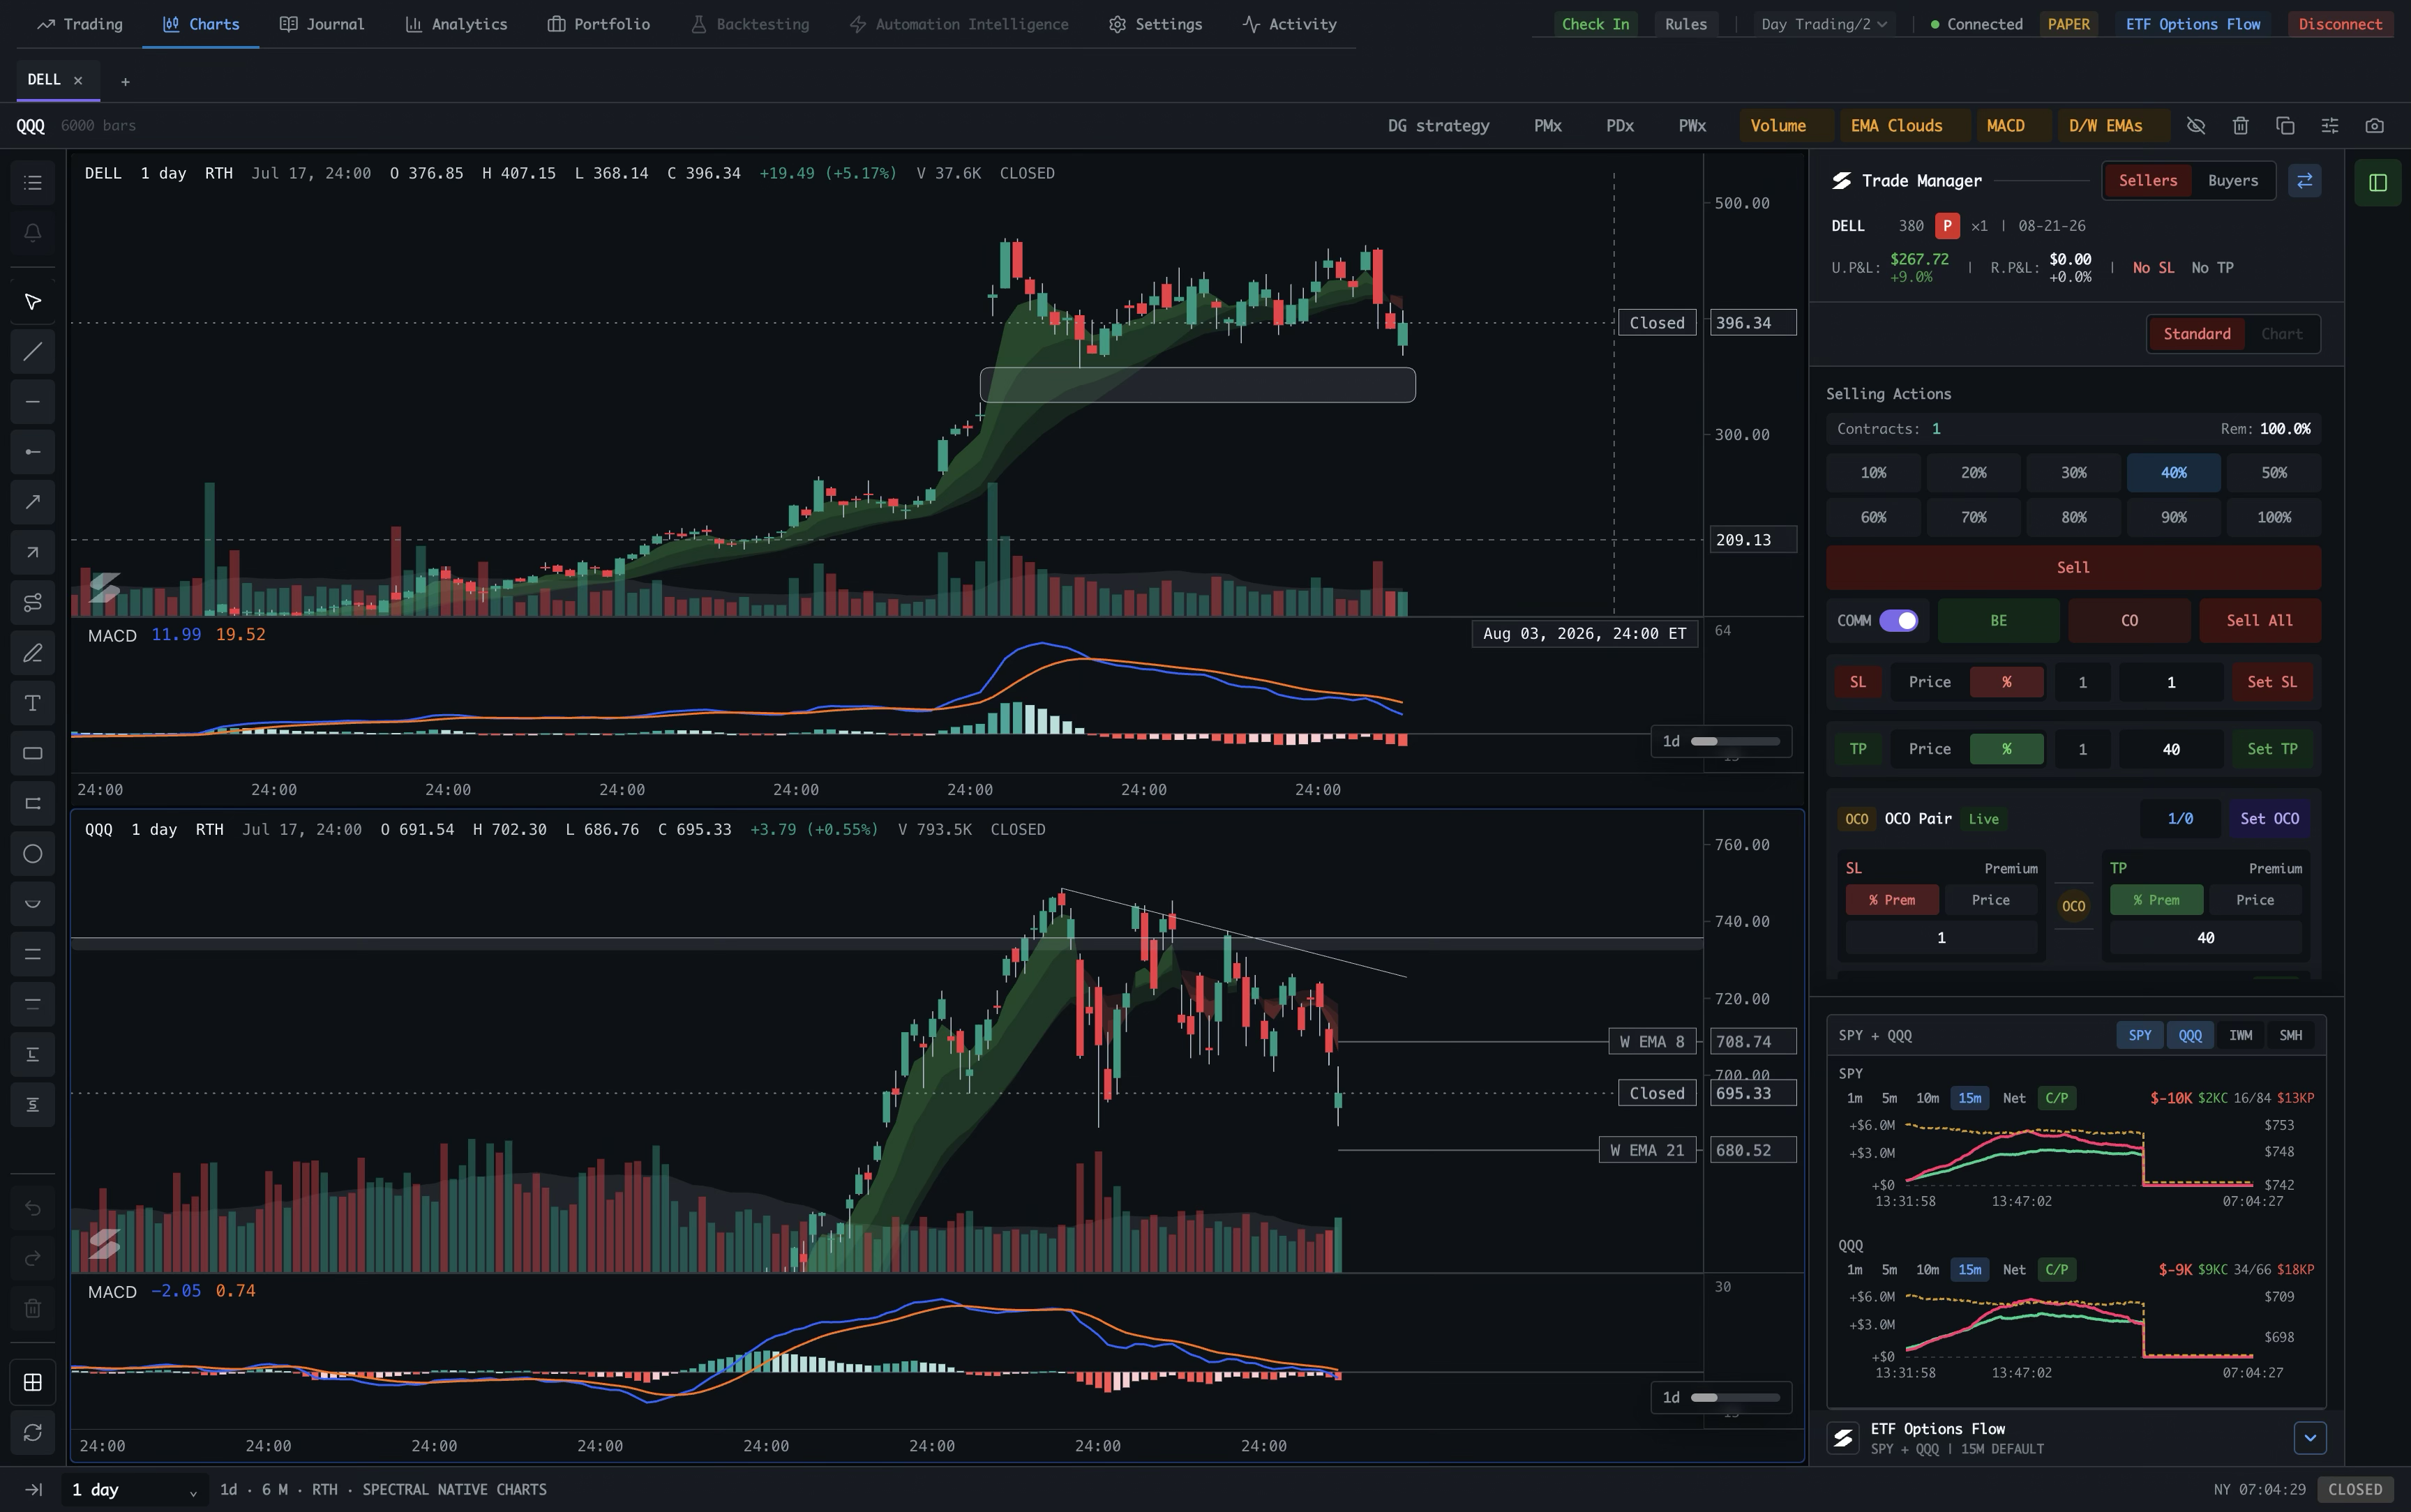Click the 1/0 OCO ratio selector
This screenshot has height=1512, width=2411.
tap(2180, 819)
